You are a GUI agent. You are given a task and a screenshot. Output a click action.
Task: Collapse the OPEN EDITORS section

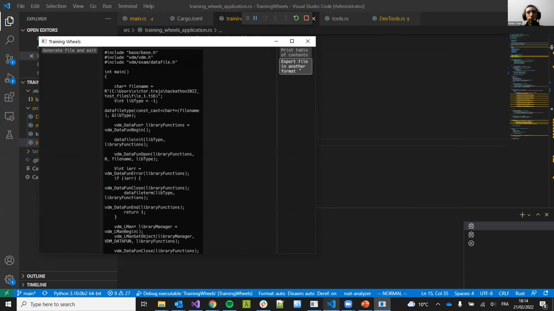(x=42, y=30)
